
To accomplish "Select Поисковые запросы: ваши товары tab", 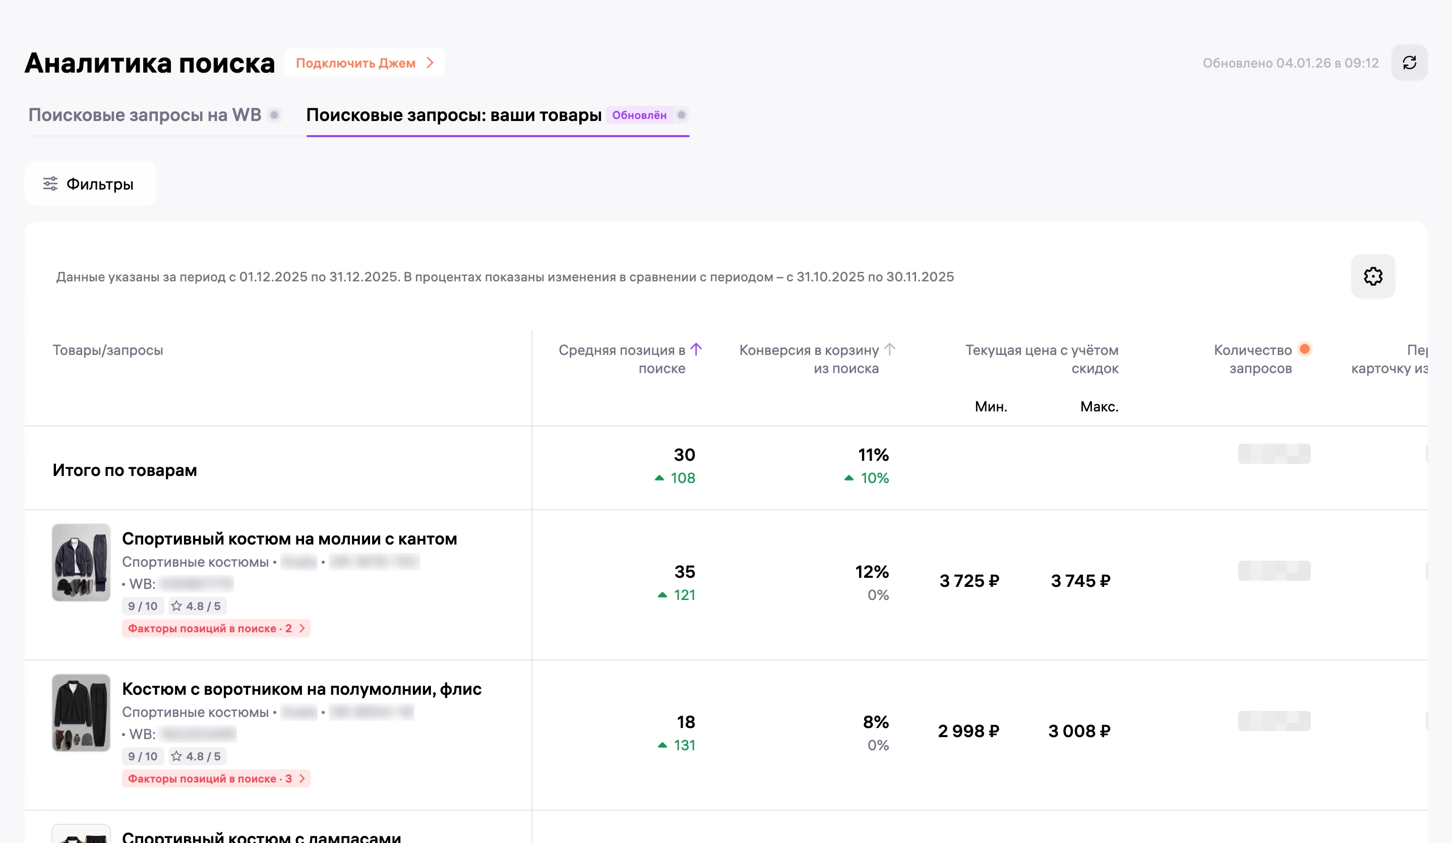I will (453, 114).
